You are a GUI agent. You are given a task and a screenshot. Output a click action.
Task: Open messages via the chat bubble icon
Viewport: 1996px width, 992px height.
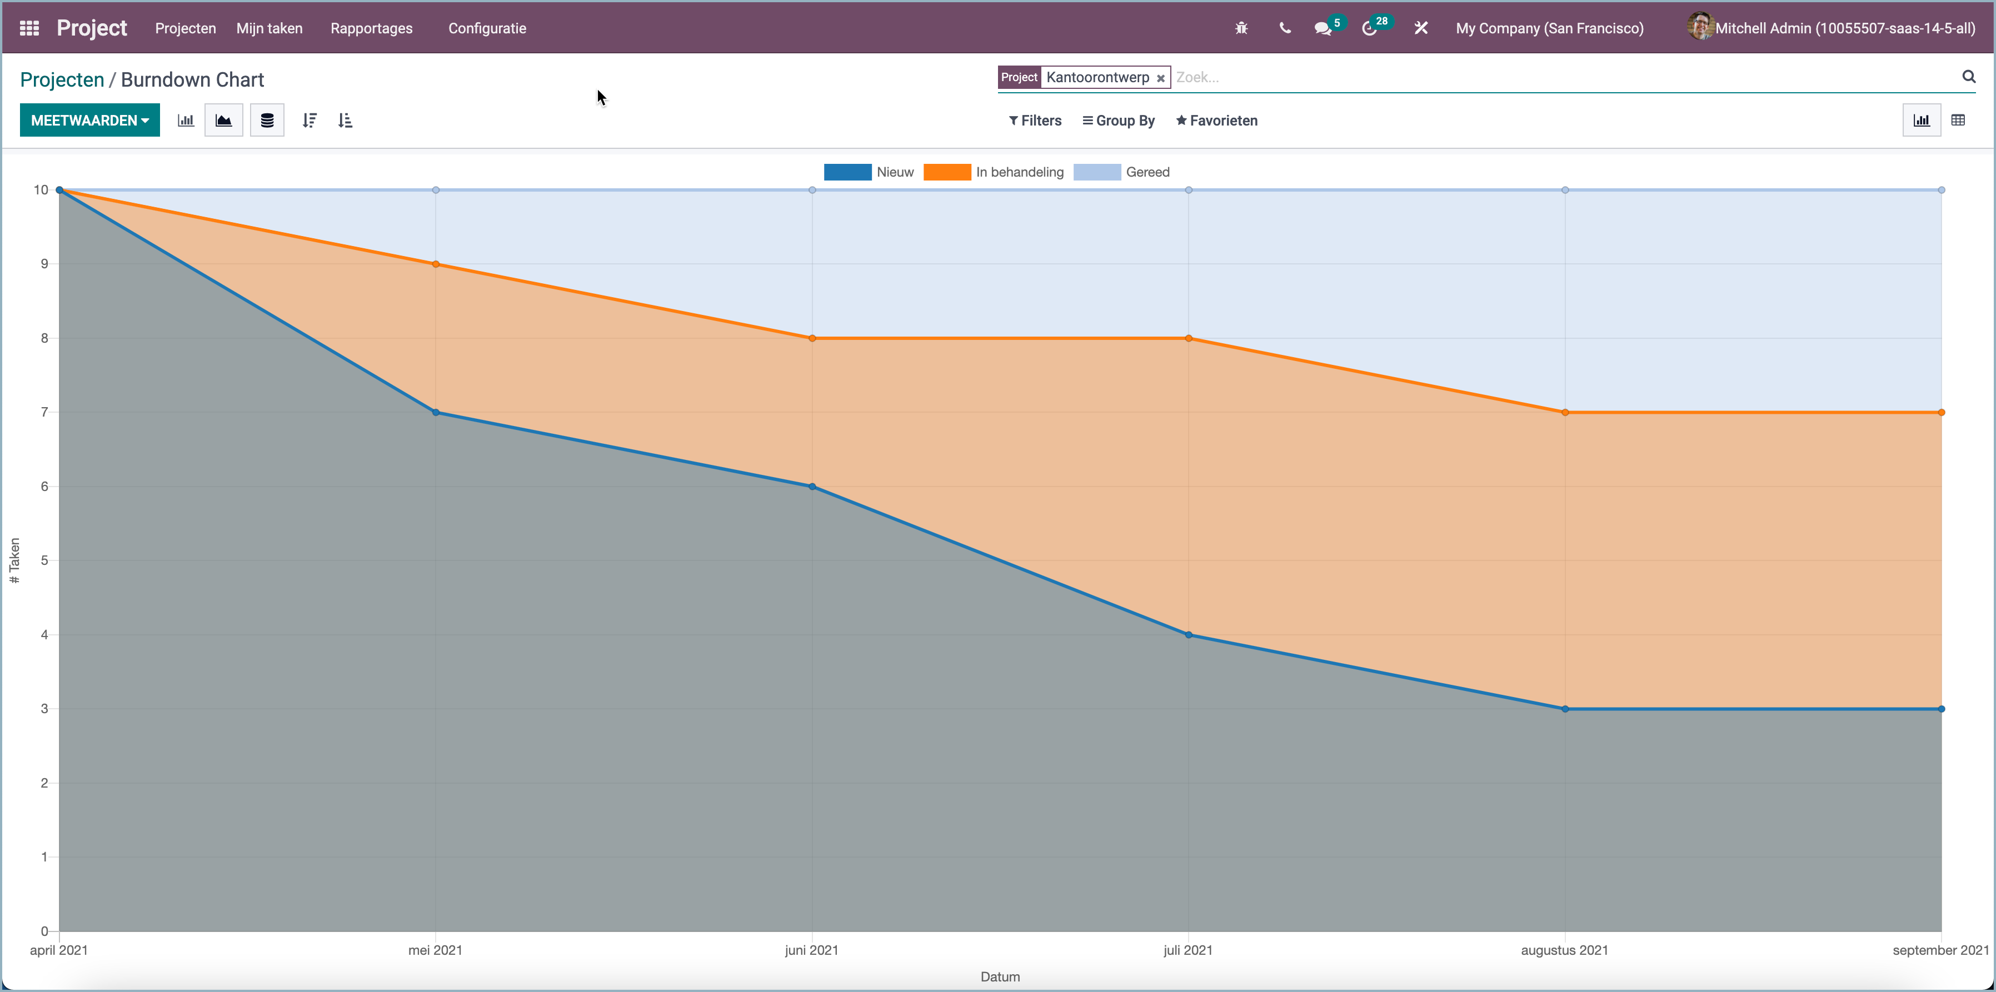tap(1324, 27)
